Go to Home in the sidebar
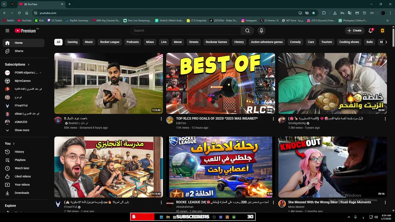Image resolution: width=395 pixels, height=222 pixels. click(23, 43)
